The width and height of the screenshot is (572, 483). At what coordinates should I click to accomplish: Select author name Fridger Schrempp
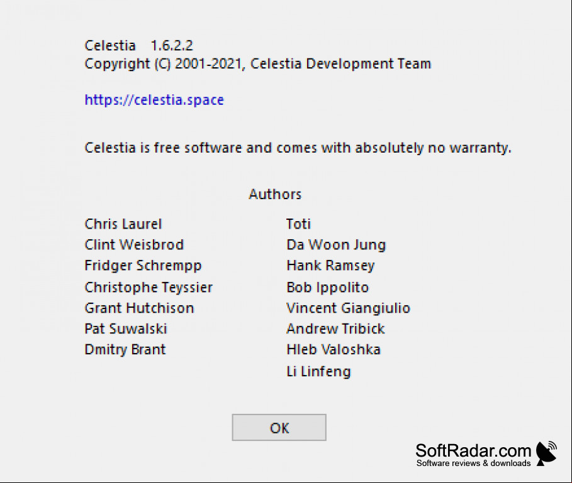coord(143,266)
